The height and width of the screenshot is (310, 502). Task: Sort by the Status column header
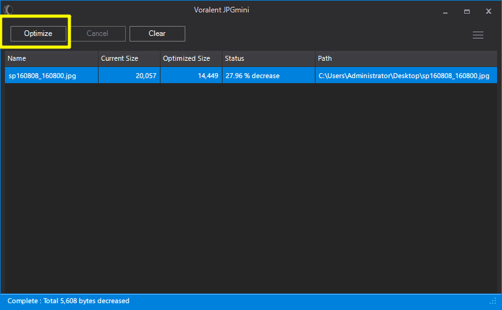click(268, 58)
